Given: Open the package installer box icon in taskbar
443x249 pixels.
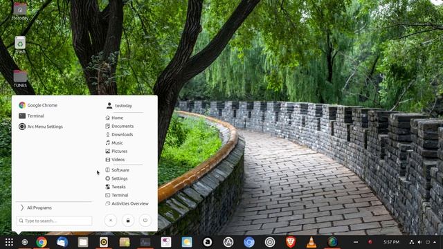Looking at the screenshot, I should (125, 242).
